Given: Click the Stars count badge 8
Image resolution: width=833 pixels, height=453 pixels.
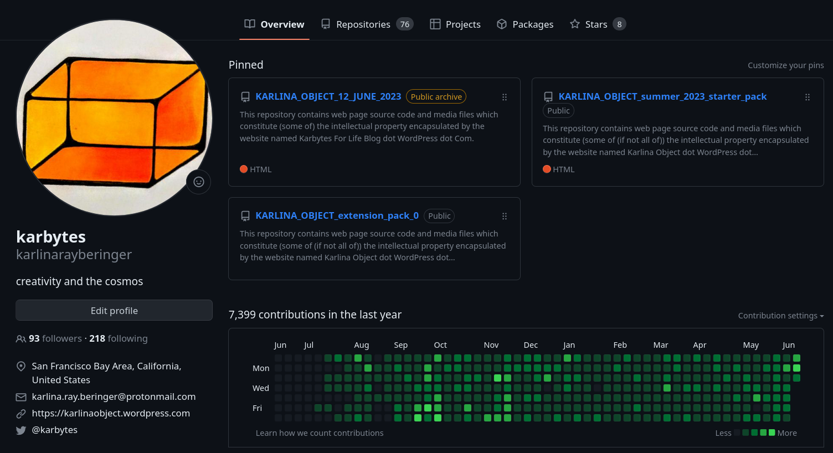Looking at the screenshot, I should coord(619,24).
